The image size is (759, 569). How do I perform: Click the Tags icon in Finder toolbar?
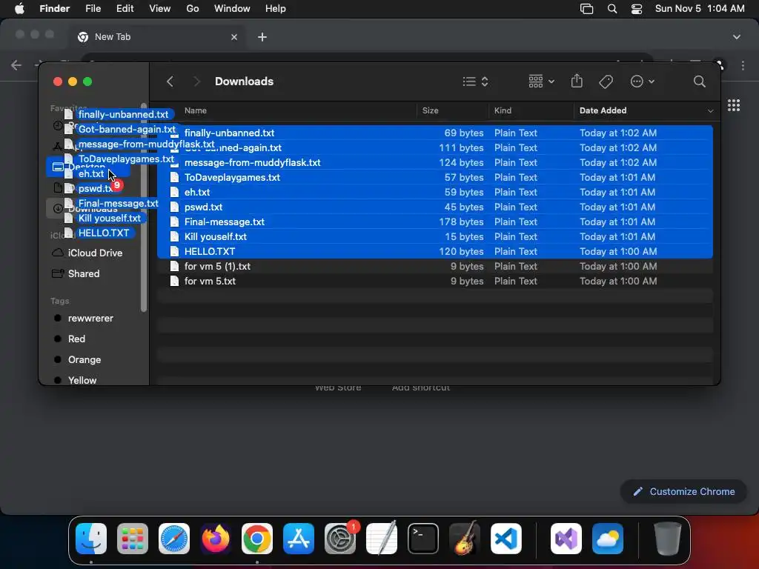pos(606,81)
